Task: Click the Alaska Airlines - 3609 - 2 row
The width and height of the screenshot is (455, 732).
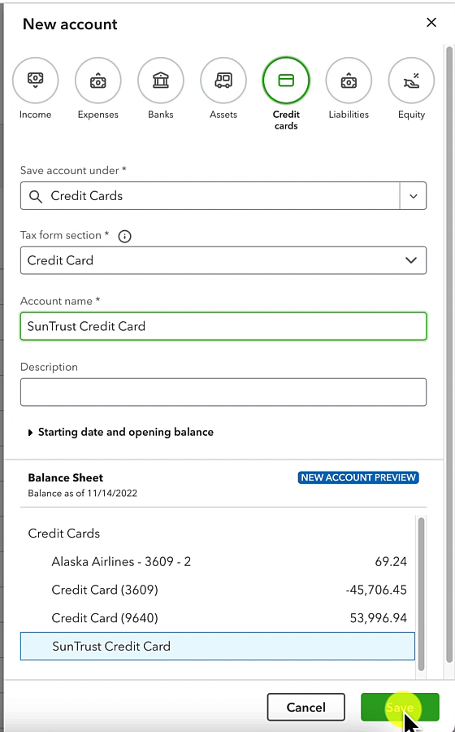Action: [218, 561]
